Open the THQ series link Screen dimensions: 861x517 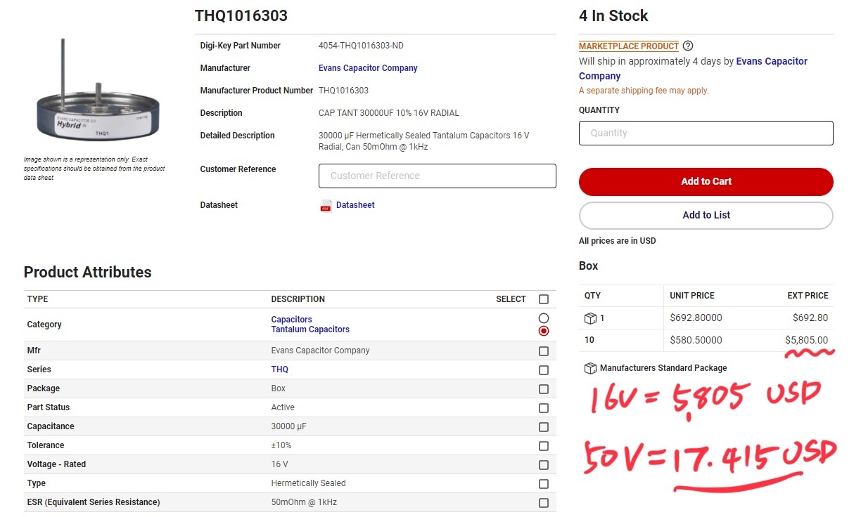point(280,369)
